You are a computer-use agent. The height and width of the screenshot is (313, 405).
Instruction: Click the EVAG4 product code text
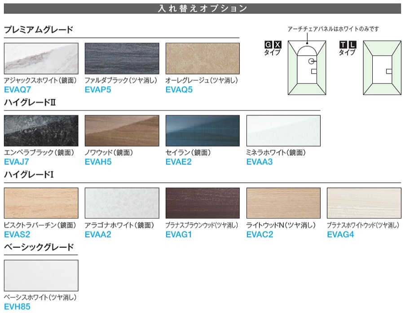[340, 234]
